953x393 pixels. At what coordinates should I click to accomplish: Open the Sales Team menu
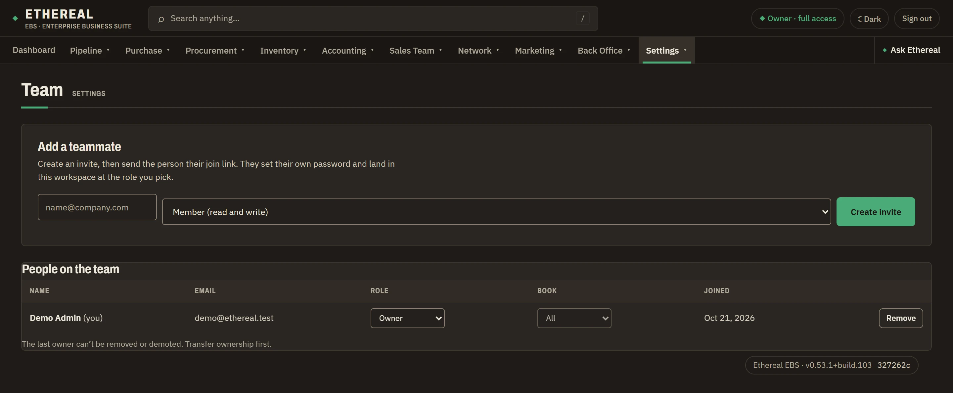click(x=416, y=50)
